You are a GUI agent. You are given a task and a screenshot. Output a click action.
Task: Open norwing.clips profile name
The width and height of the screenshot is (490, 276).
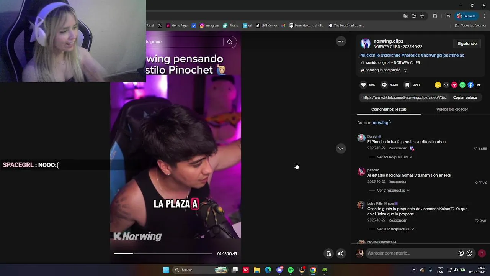[389, 41]
